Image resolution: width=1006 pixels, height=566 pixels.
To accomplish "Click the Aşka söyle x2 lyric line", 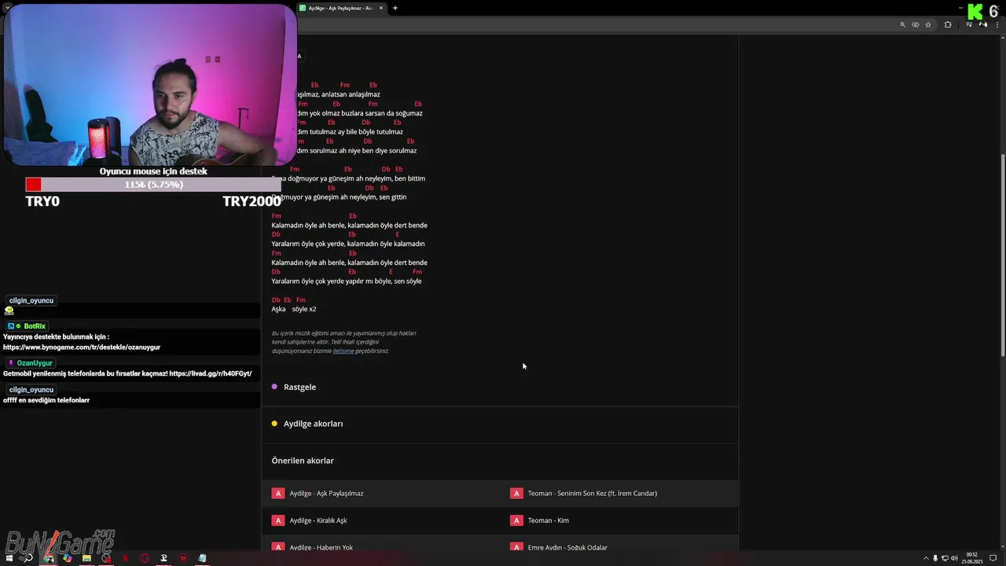I will click(294, 309).
